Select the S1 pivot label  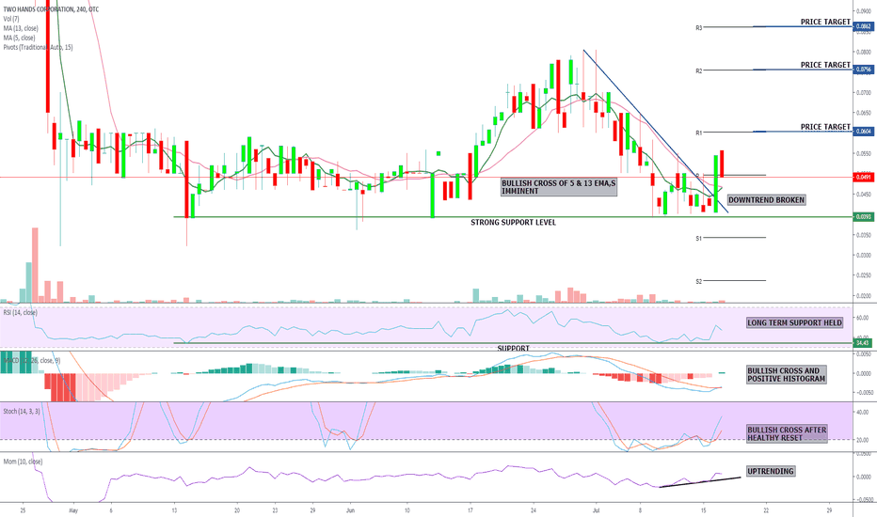click(x=698, y=239)
